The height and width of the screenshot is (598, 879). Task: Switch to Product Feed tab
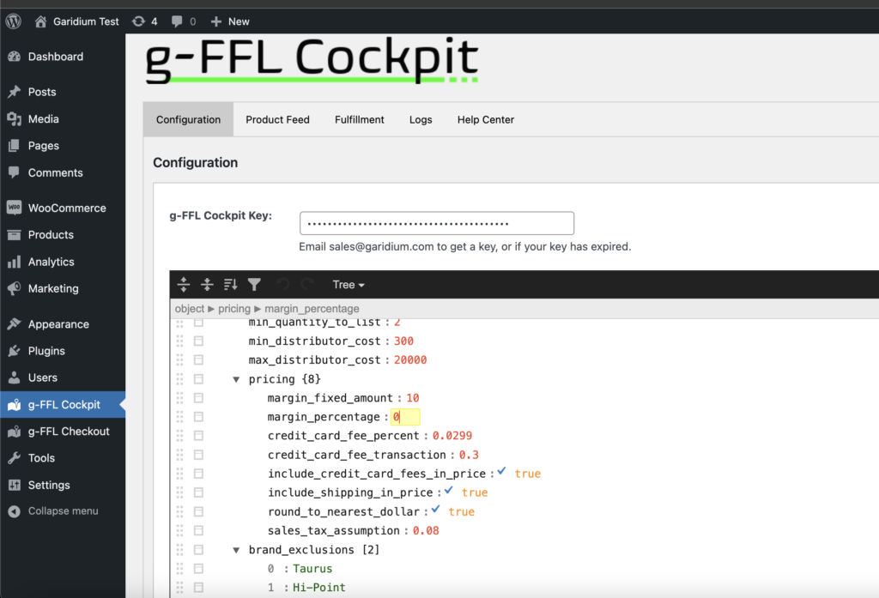tap(277, 119)
